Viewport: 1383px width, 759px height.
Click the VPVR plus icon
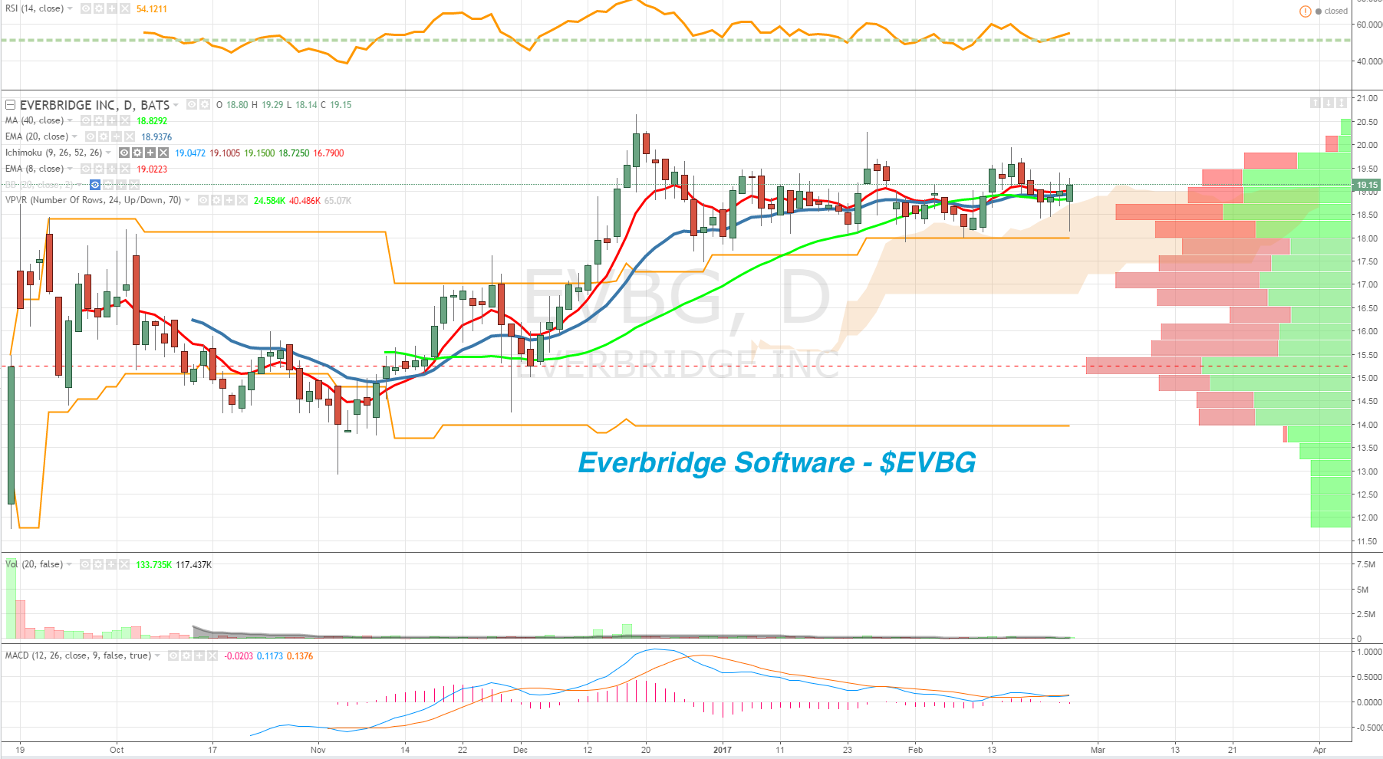[229, 200]
